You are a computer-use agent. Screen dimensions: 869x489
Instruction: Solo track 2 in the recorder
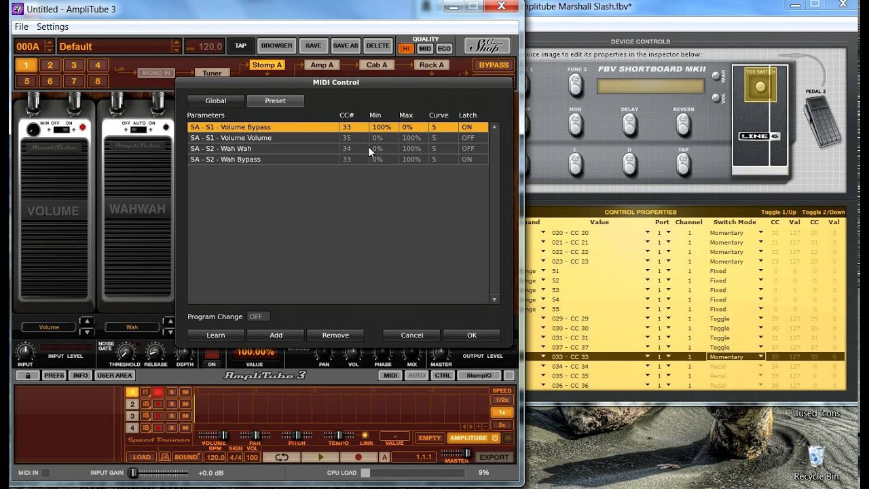172,404
